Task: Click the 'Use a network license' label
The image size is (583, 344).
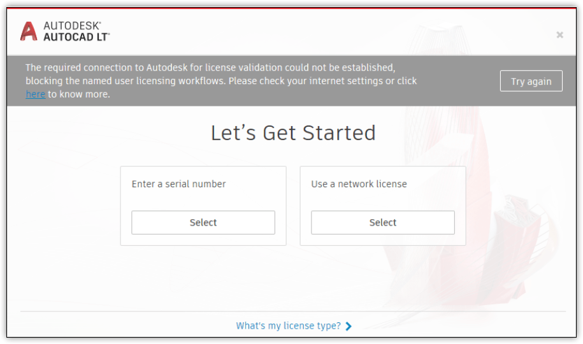Action: 359,184
